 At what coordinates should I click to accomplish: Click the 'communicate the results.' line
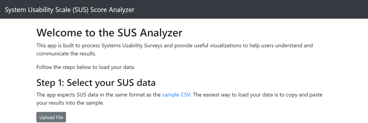tap(66, 54)
